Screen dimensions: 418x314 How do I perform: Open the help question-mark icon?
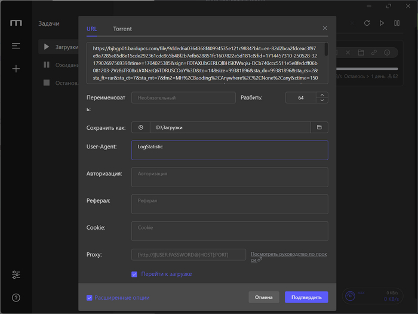(16, 297)
